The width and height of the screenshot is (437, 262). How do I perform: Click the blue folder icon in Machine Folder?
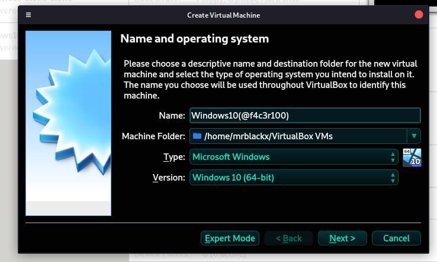[197, 136]
